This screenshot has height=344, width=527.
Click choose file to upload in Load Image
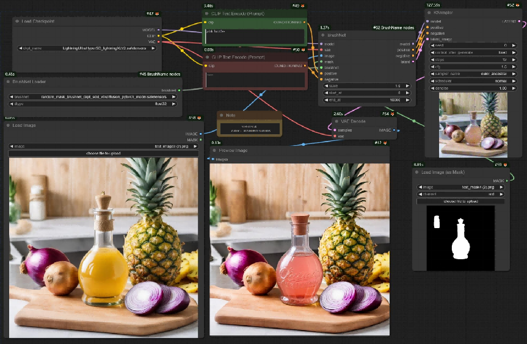pyautogui.click(x=103, y=153)
